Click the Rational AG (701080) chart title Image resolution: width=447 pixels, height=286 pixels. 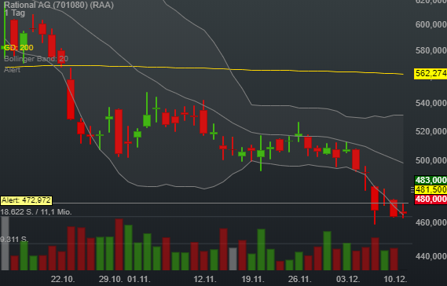pyautogui.click(x=59, y=5)
